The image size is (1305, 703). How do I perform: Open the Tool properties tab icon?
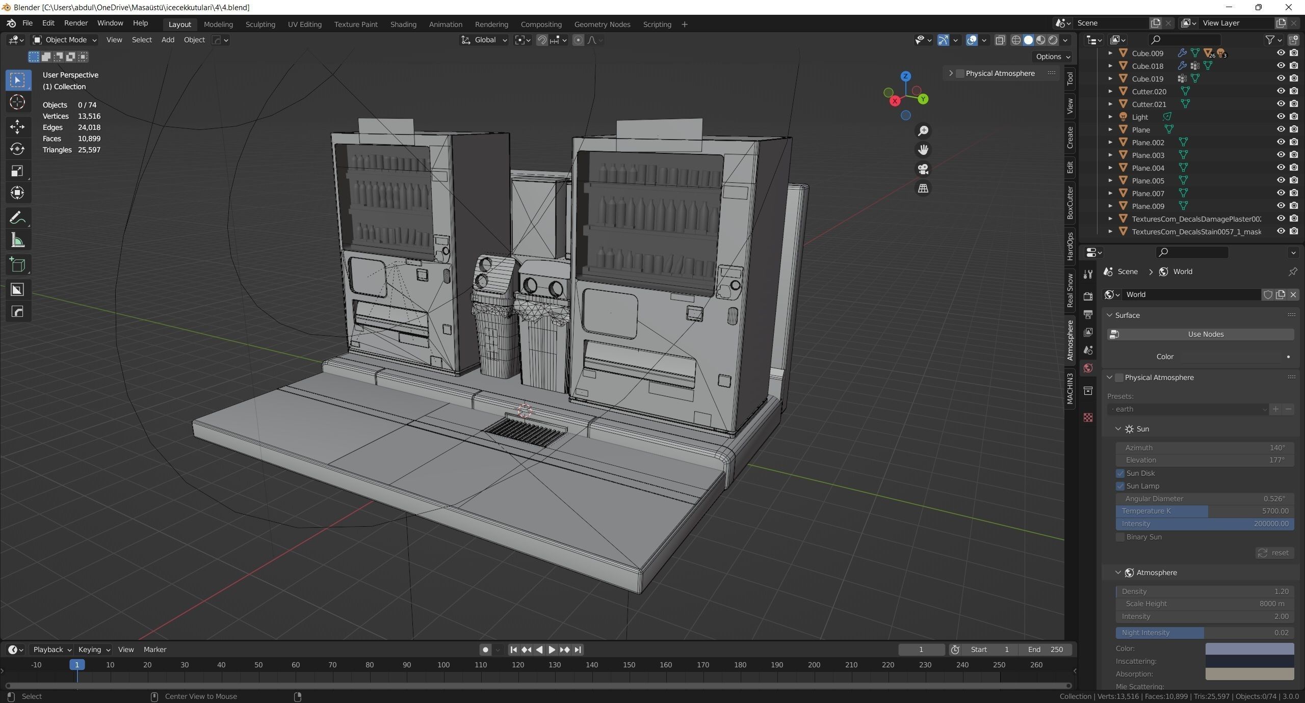point(1088,275)
